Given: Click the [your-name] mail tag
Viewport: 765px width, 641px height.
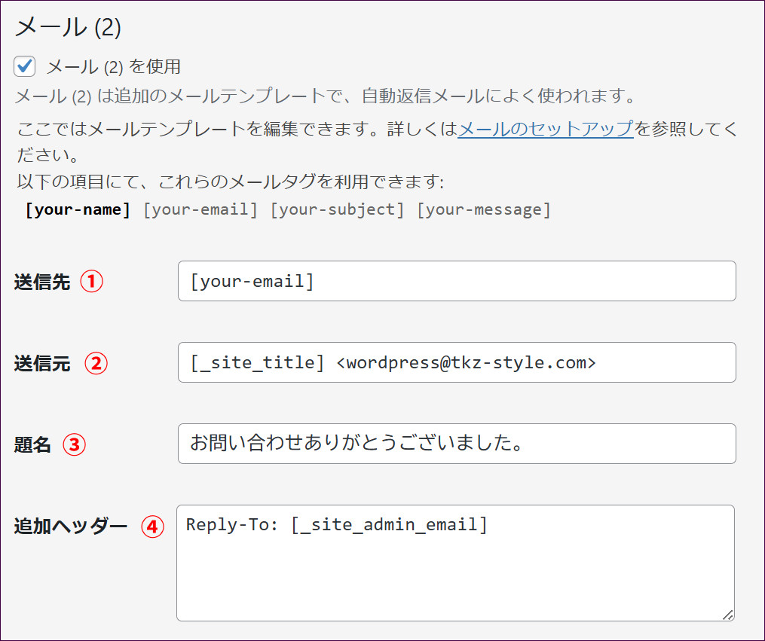Looking at the screenshot, I should coord(78,209).
